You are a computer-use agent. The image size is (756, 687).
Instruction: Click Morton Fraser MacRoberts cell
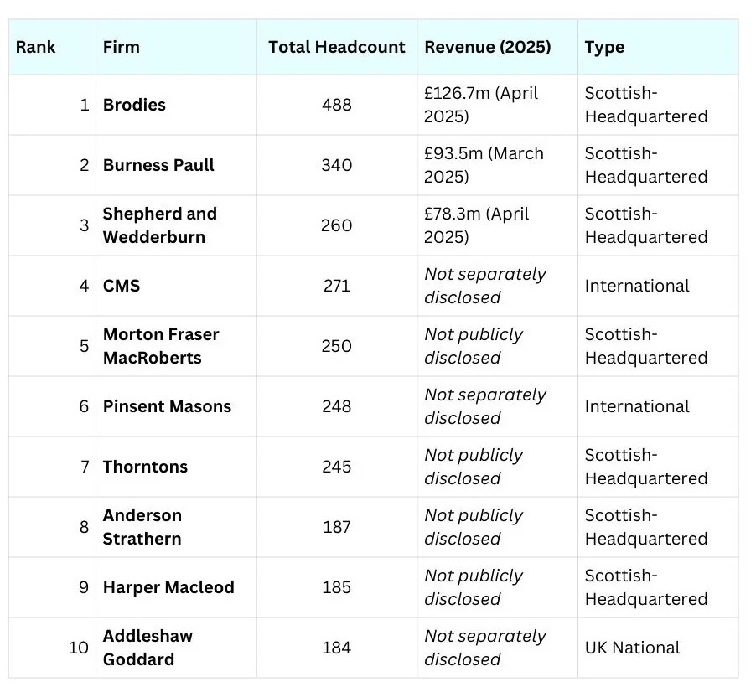tap(161, 346)
